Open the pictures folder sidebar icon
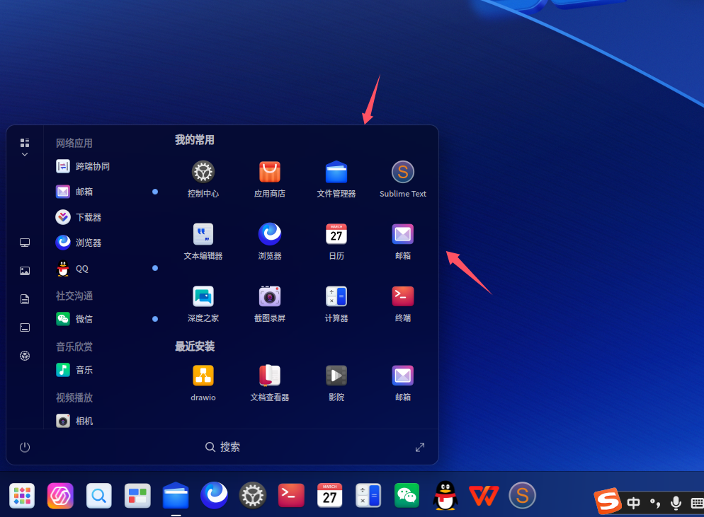The height and width of the screenshot is (517, 704). coord(25,271)
